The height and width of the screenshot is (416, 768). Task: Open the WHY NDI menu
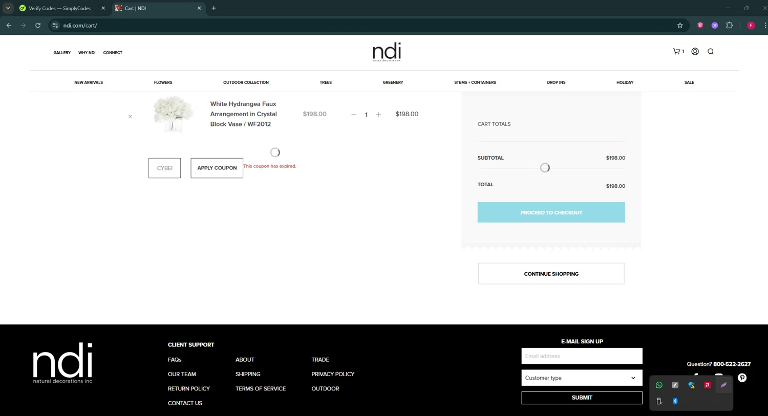pyautogui.click(x=87, y=53)
